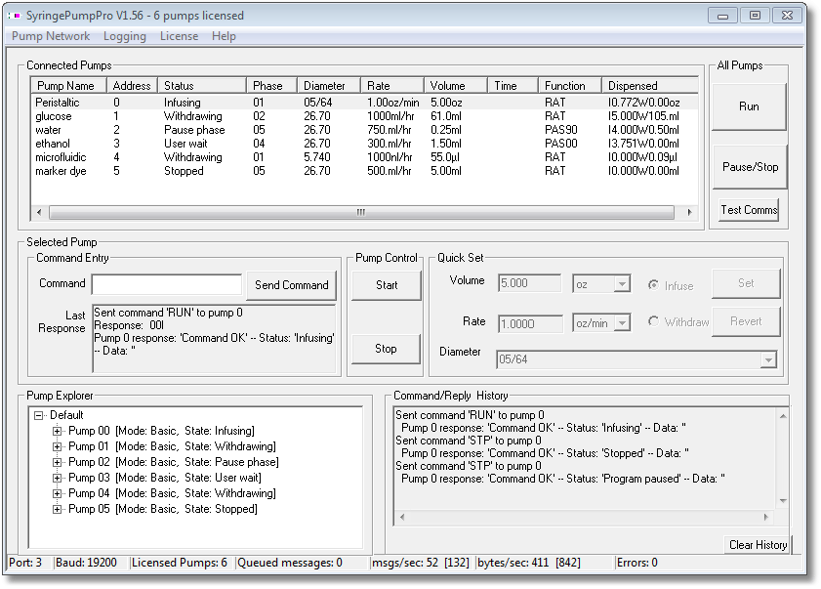Click the Dispensed column header

pos(650,85)
